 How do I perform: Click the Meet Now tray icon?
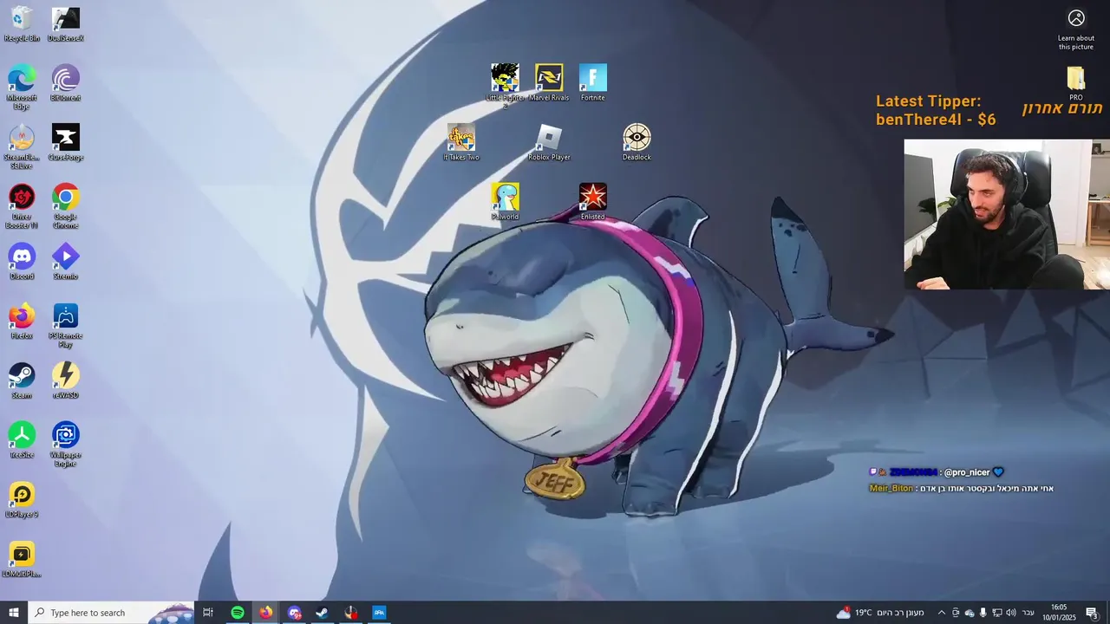(956, 613)
